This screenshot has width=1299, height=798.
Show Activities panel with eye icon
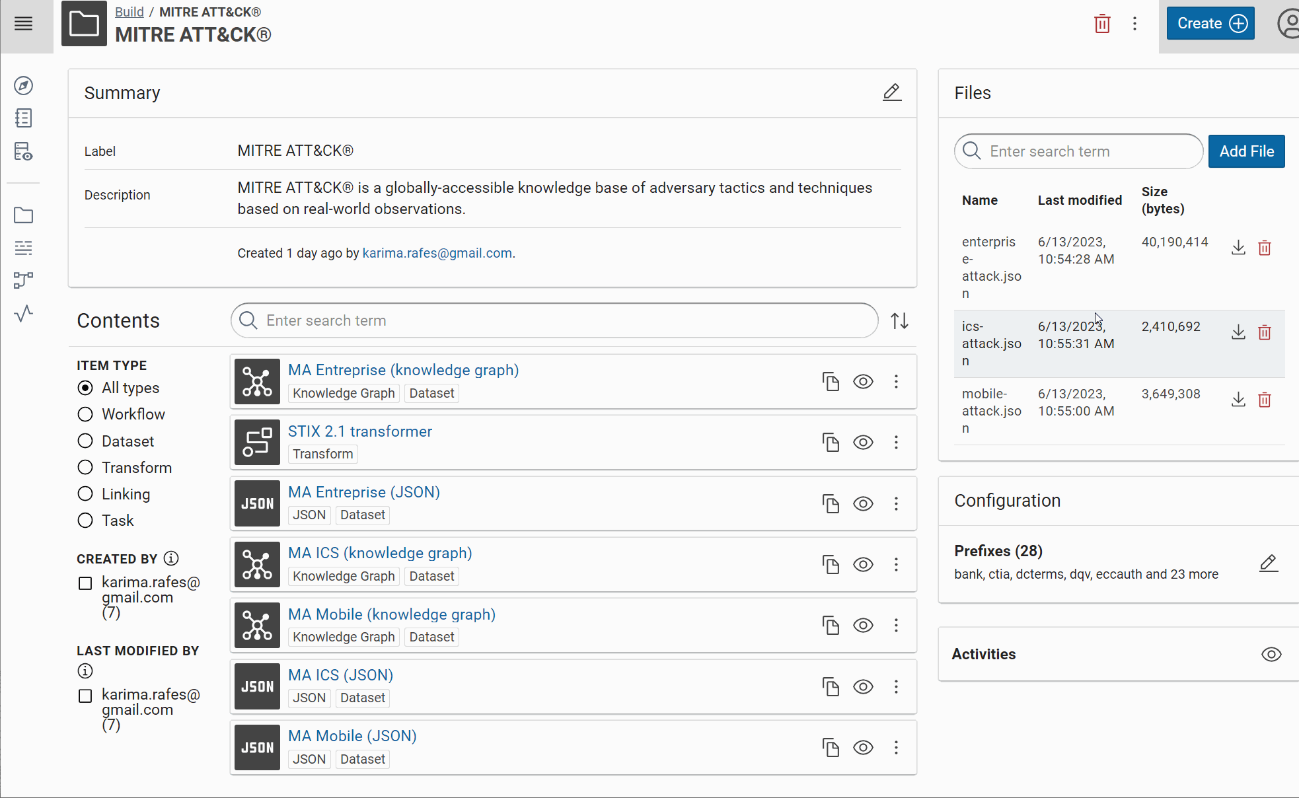click(1271, 655)
